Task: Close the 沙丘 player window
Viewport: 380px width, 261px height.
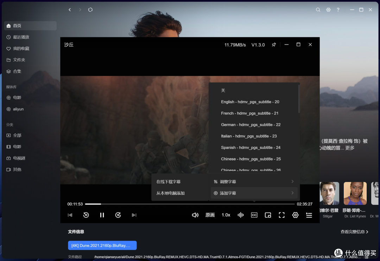Action: pyautogui.click(x=310, y=45)
